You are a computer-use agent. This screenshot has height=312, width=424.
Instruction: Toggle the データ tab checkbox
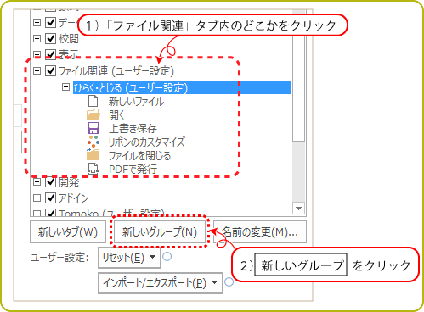[51, 22]
